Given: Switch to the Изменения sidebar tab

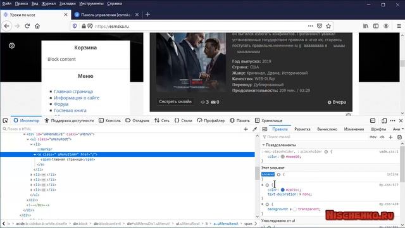Looking at the screenshot, I should click(354, 129).
